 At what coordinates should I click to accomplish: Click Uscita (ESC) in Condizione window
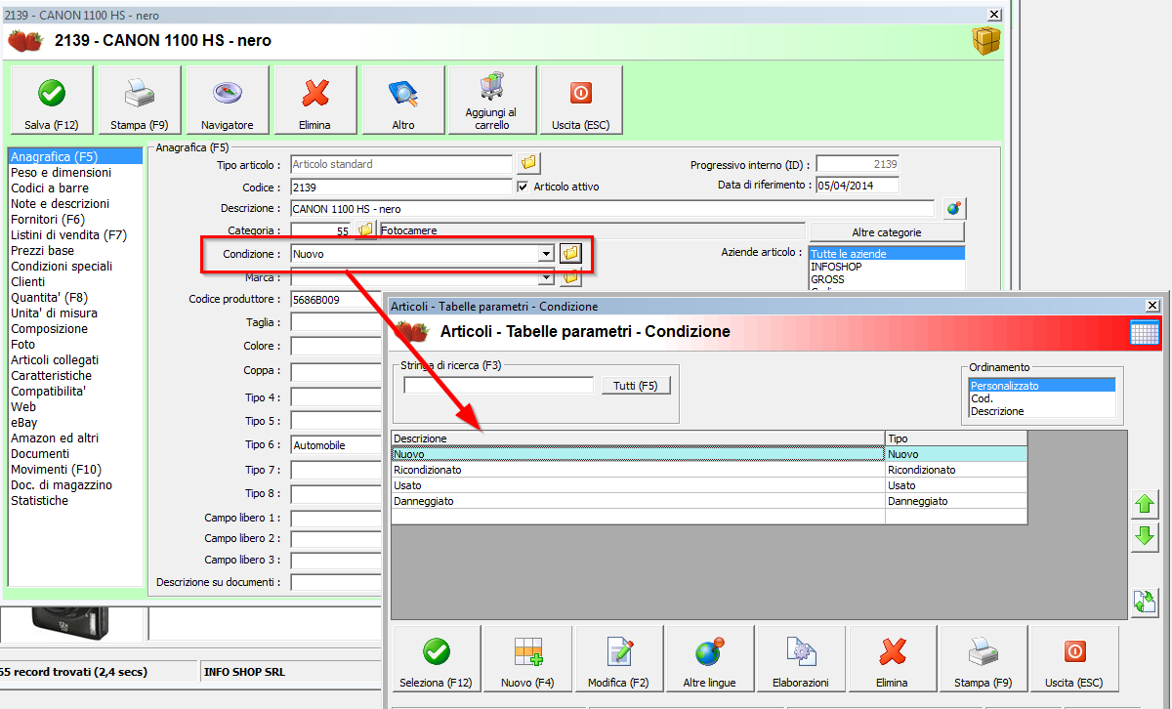(1074, 659)
